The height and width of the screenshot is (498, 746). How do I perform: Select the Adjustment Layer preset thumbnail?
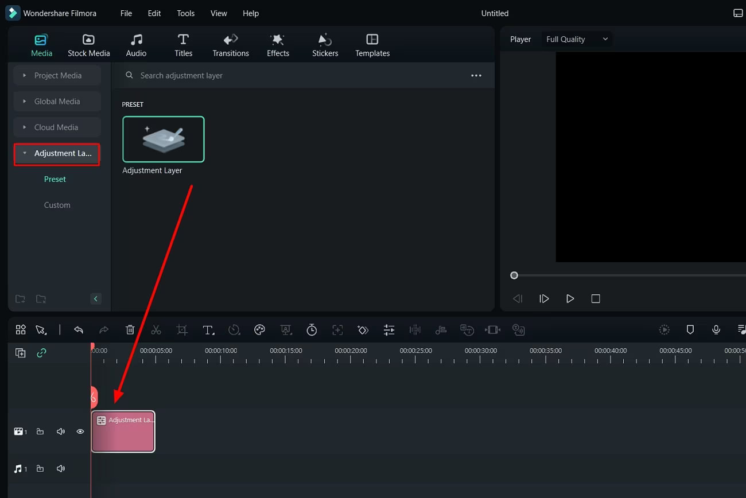[x=164, y=139]
